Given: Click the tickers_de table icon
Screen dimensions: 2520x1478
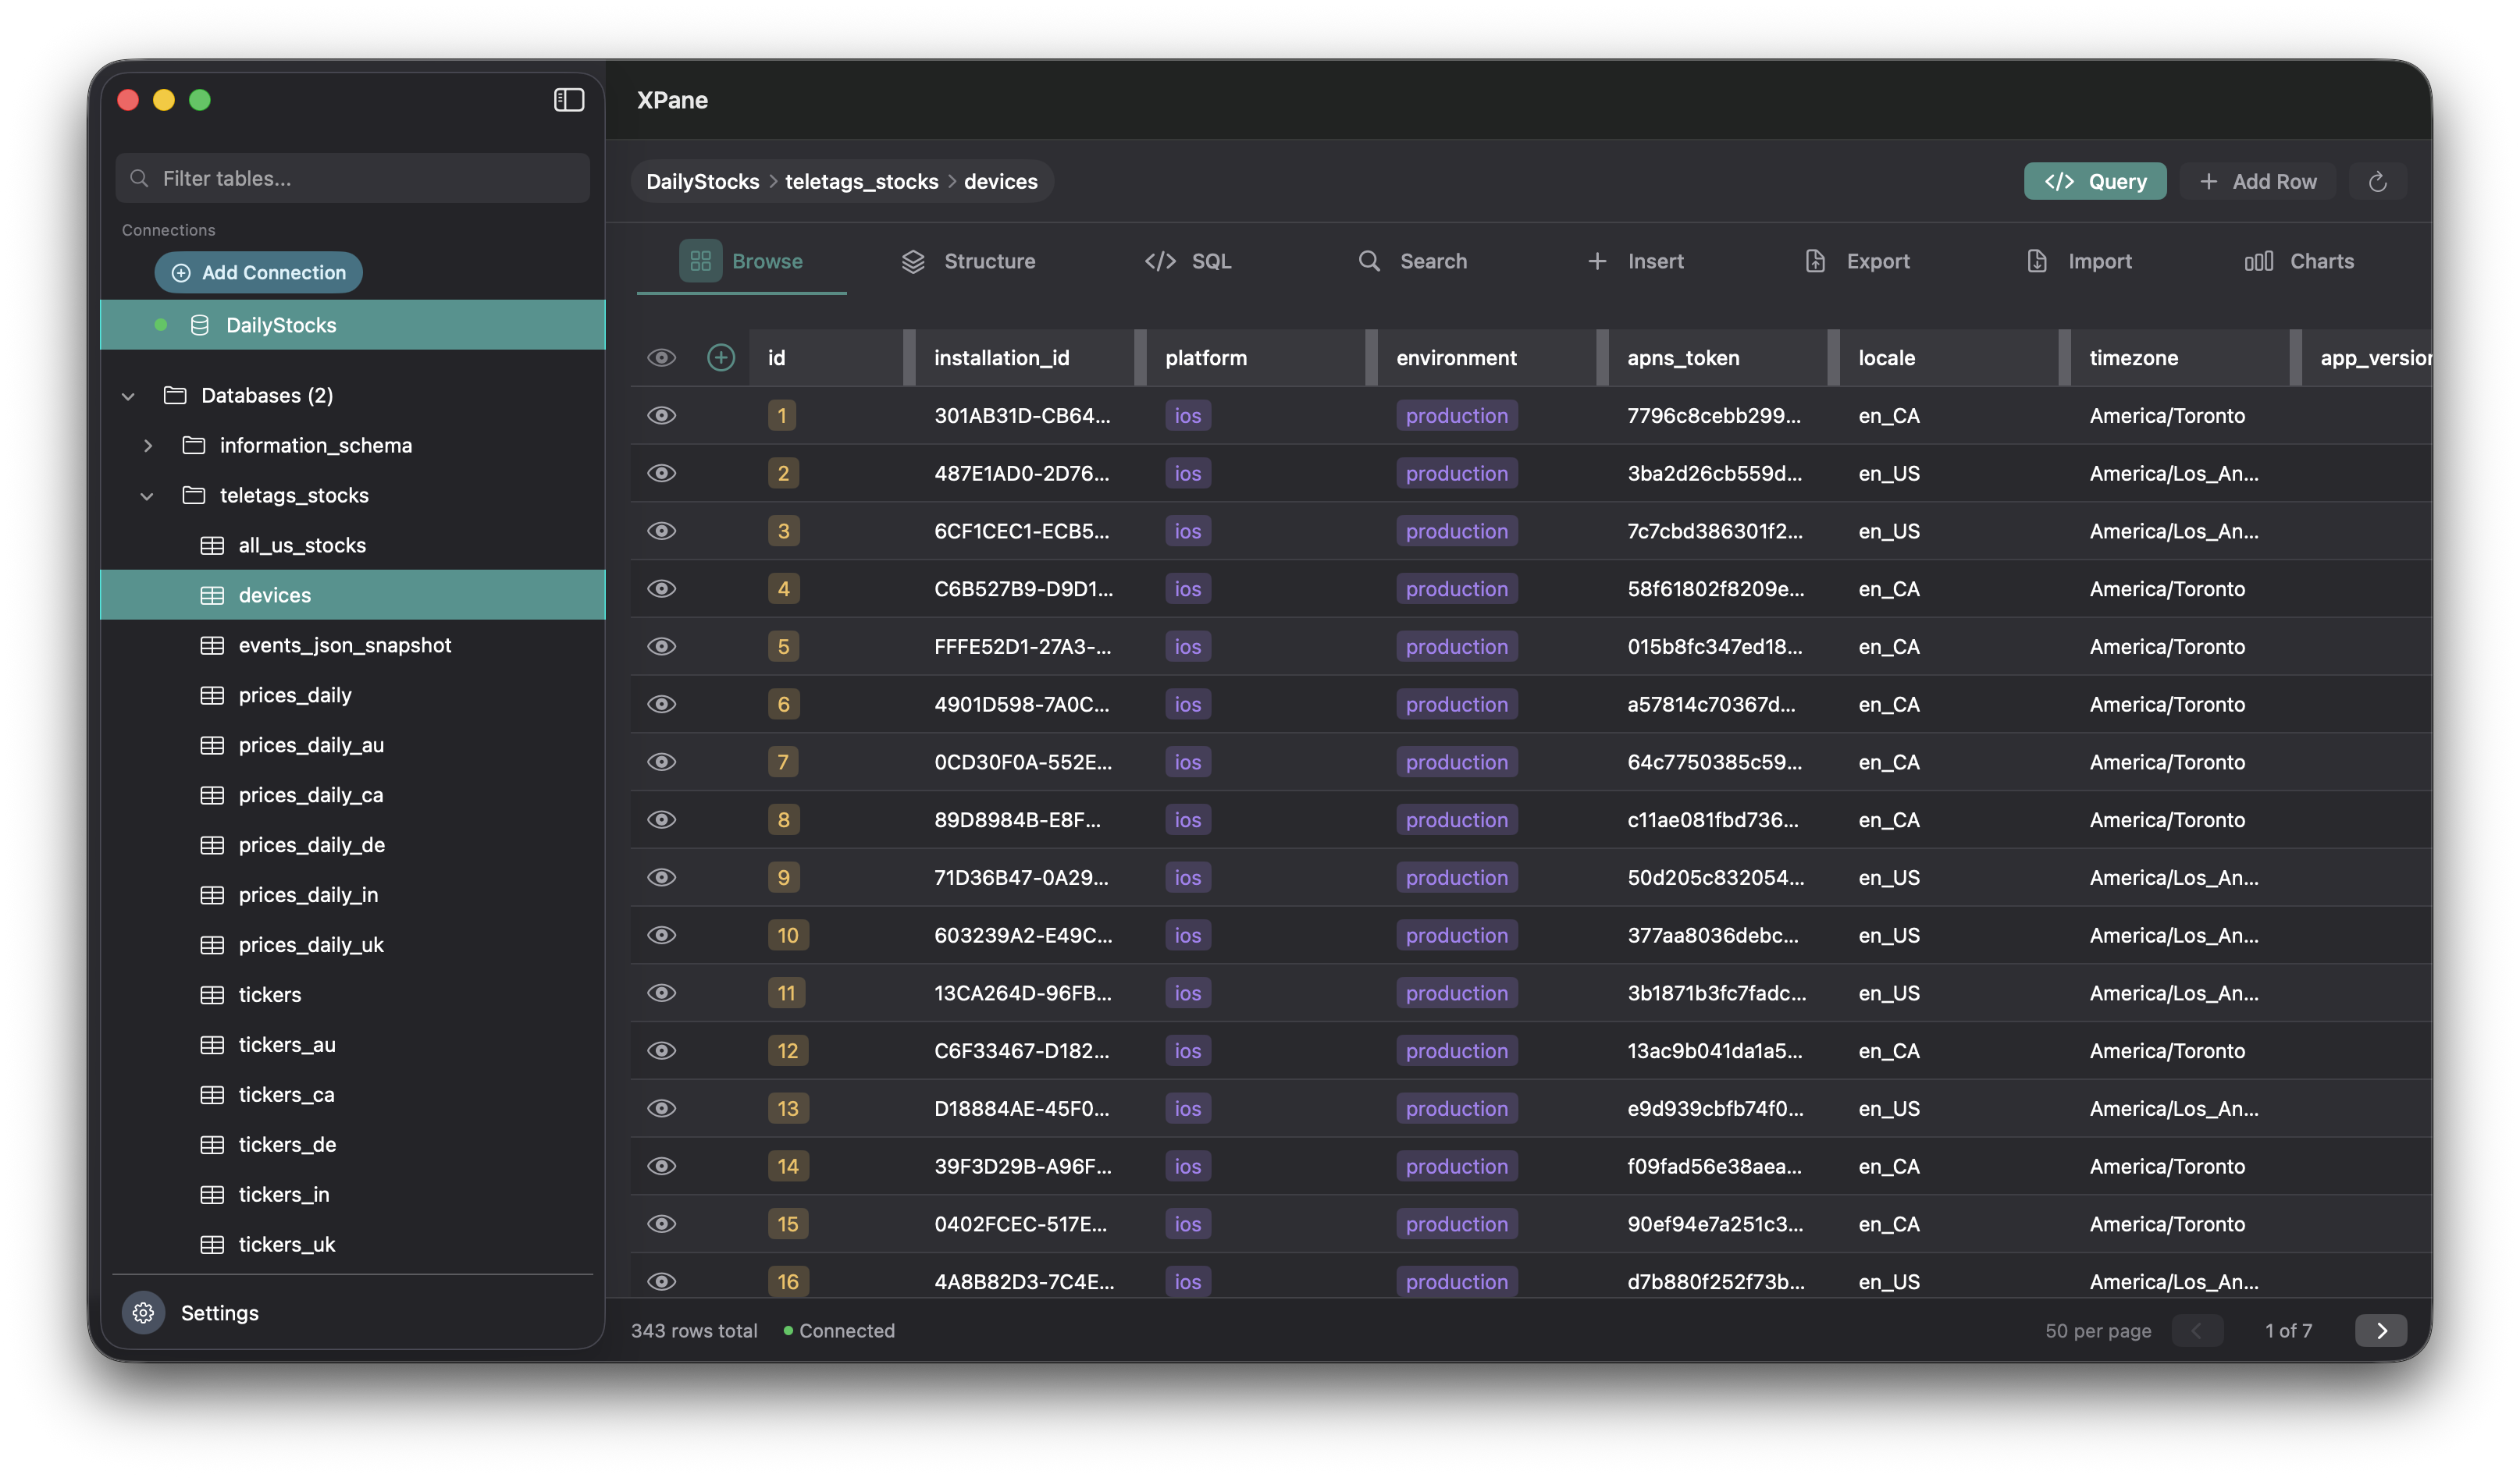Looking at the screenshot, I should [x=212, y=1146].
